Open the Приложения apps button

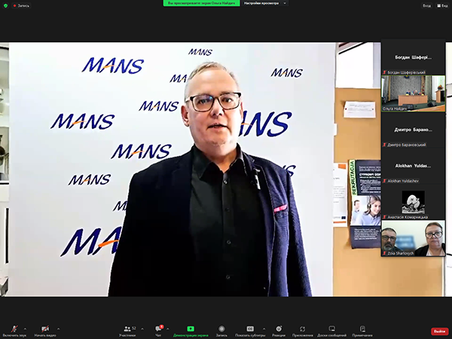[x=302, y=331]
